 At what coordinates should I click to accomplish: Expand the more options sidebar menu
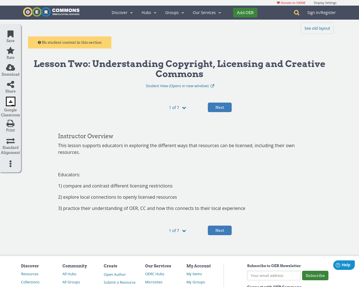(x=10, y=164)
